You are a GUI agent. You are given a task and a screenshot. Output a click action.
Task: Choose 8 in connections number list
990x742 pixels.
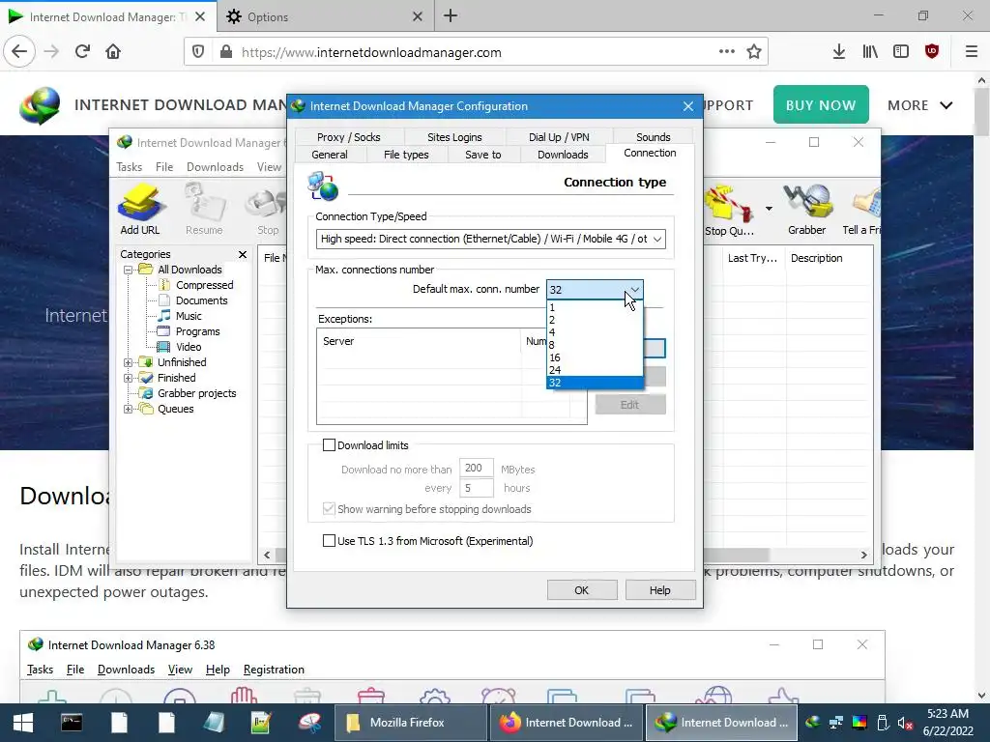click(595, 345)
